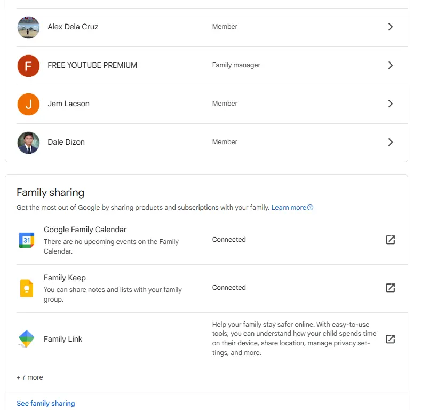
Task: Click the Google Calendar icon
Action: (x=27, y=240)
